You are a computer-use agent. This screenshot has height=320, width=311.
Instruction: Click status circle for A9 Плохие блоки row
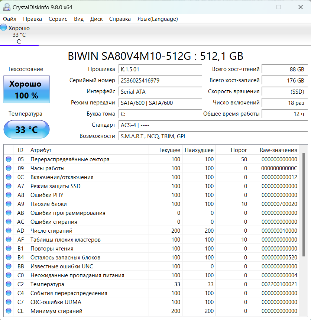9,204
